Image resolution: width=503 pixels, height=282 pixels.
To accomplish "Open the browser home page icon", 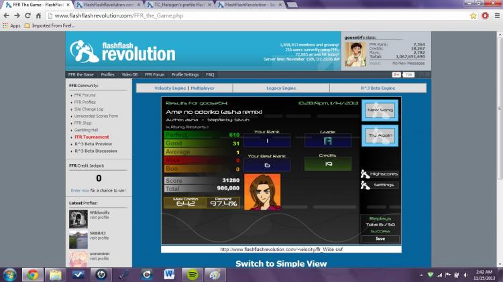I will point(38,15).
